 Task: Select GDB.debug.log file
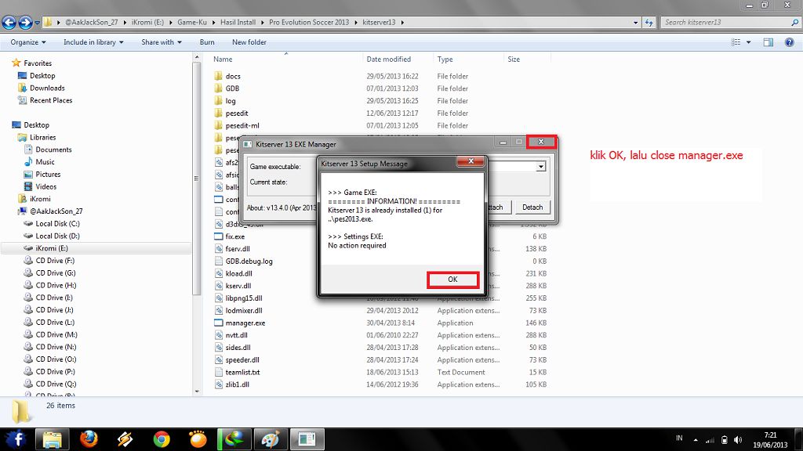tap(249, 261)
